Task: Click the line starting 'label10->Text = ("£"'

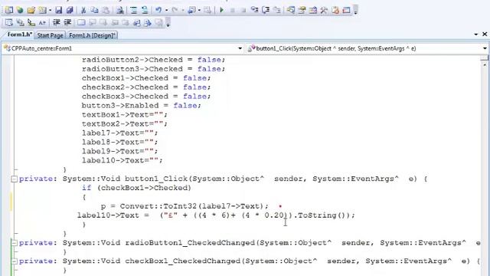Action: (216, 215)
